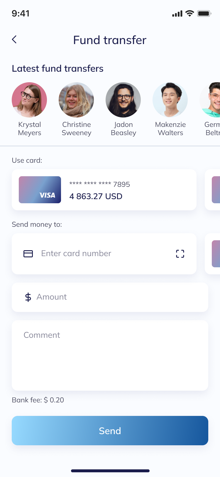The width and height of the screenshot is (220, 477).
Task: Tap the Wi-Fi icon in status bar
Action: pos(189,13)
